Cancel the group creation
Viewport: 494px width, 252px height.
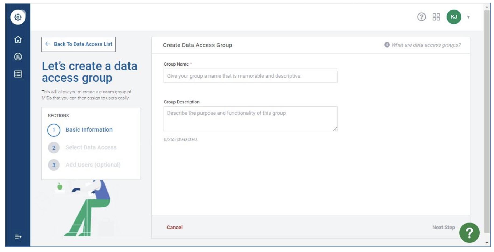[174, 227]
